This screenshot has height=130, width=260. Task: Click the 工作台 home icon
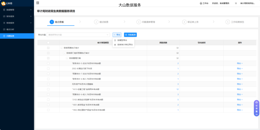tap(201, 3)
